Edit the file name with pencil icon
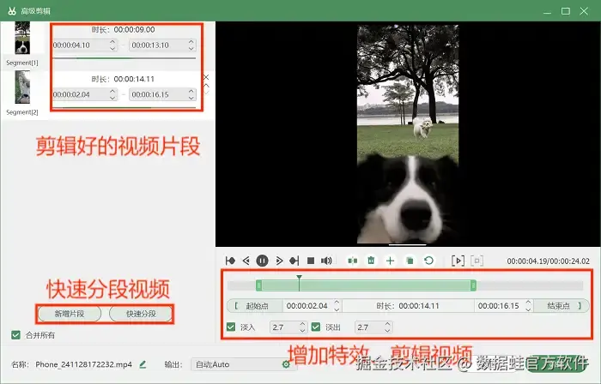The height and width of the screenshot is (384, 601). [x=143, y=364]
